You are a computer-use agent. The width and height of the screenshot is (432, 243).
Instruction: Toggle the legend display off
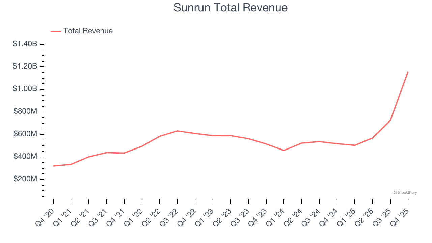tap(81, 31)
